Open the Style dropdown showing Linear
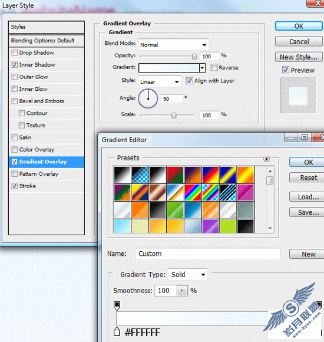This screenshot has width=324, height=342. pyautogui.click(x=160, y=81)
